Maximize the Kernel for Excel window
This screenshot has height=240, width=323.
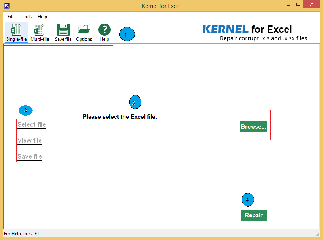pos(298,4)
